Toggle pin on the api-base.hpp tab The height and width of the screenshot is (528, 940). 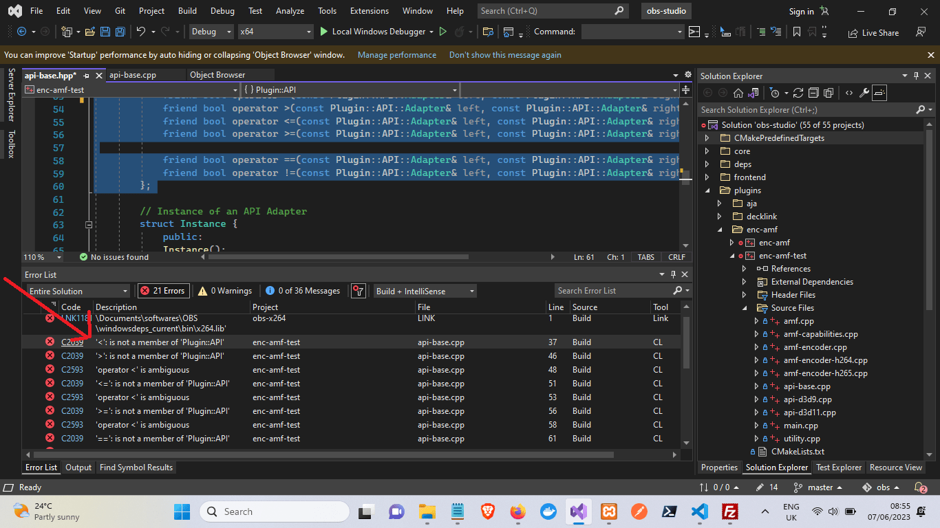click(87, 75)
